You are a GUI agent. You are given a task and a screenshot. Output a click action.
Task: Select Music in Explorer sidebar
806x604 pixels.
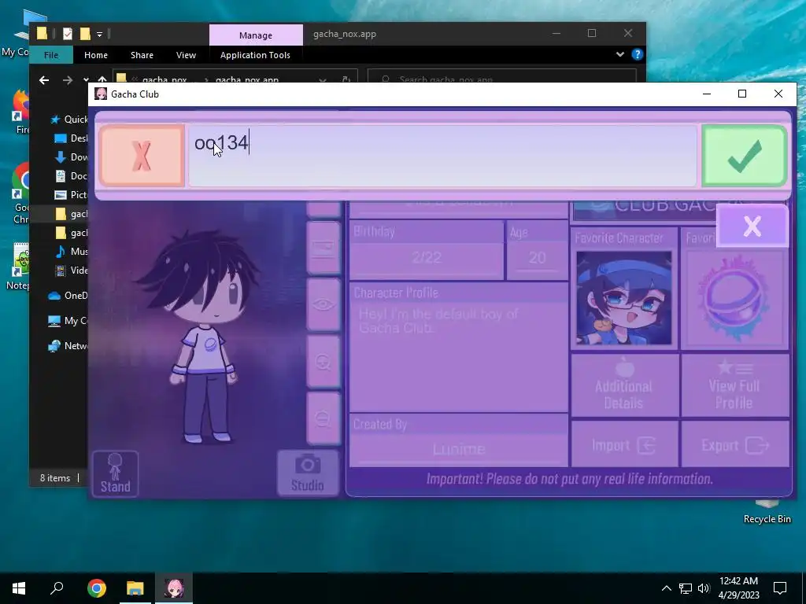tap(71, 251)
